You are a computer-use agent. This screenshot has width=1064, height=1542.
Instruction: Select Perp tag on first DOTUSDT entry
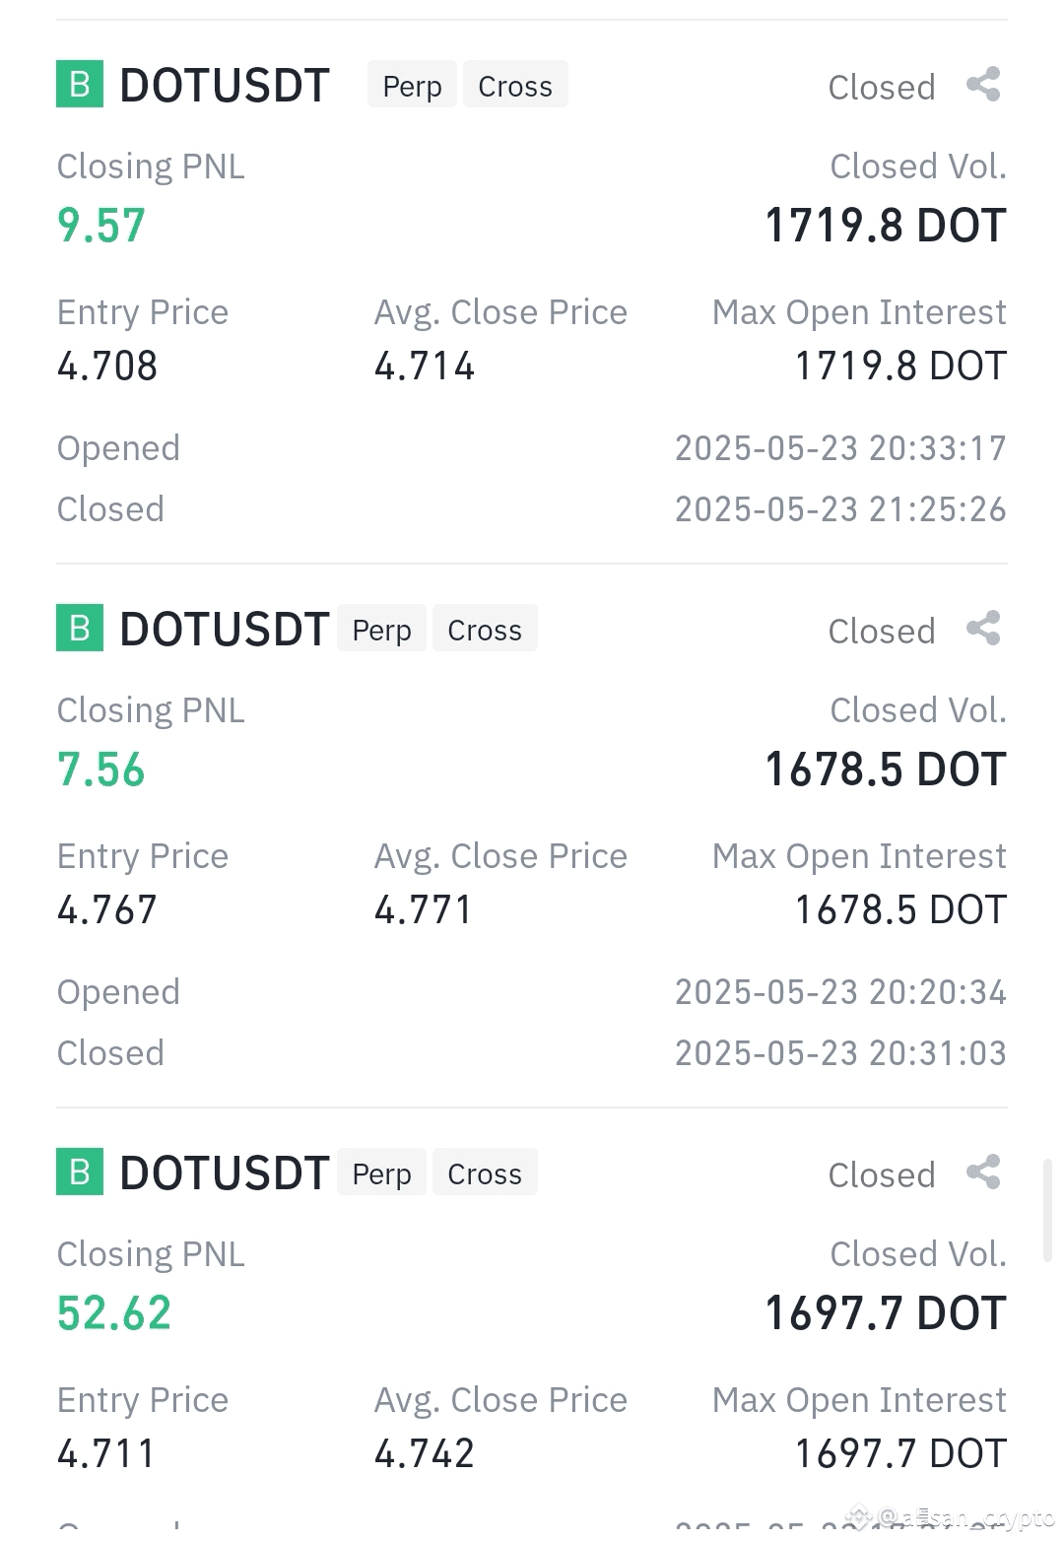412,85
